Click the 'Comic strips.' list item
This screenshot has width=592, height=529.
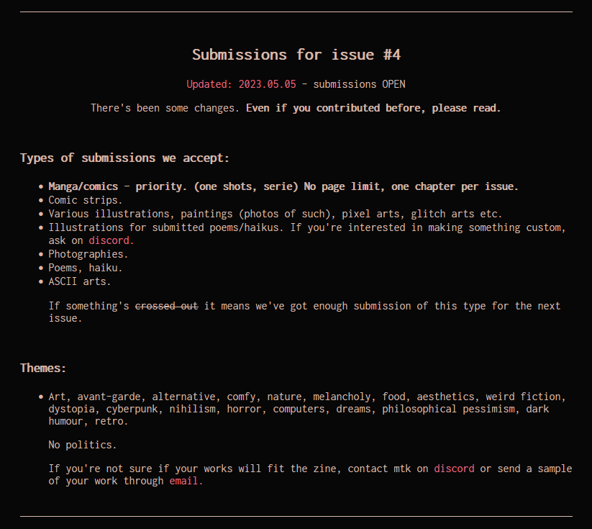point(86,200)
